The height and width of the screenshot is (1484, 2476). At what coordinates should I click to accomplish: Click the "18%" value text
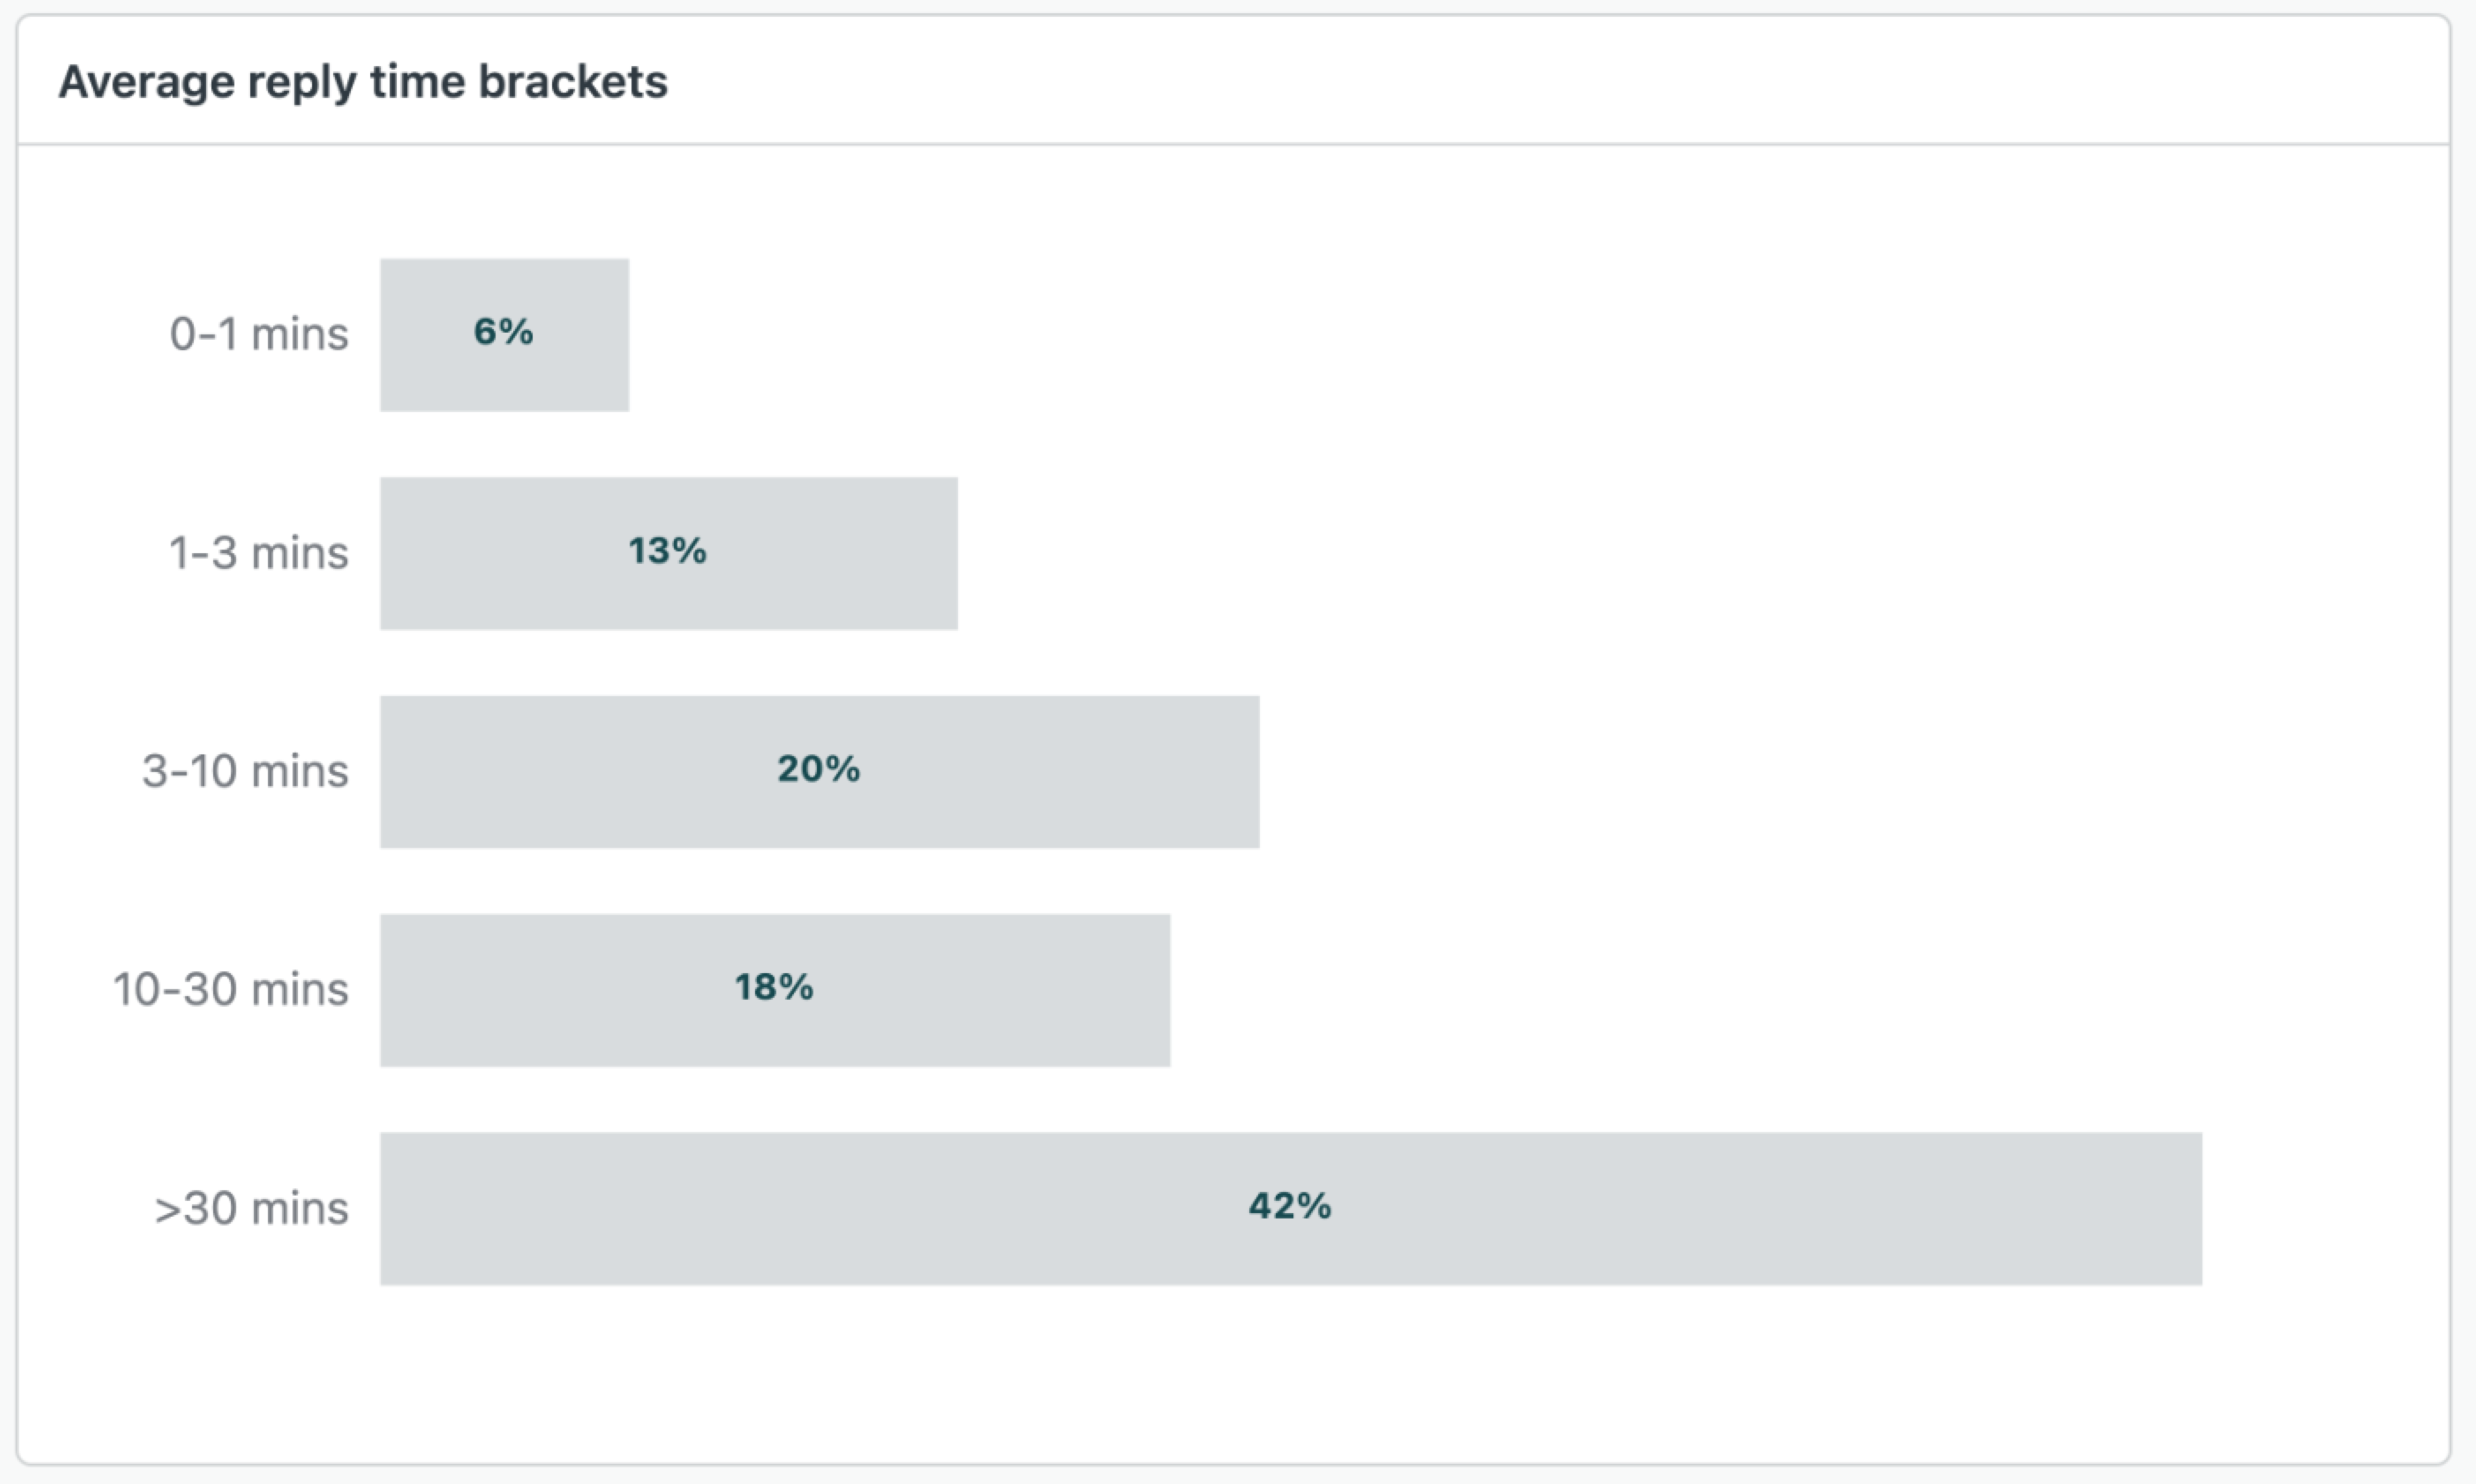click(x=774, y=987)
